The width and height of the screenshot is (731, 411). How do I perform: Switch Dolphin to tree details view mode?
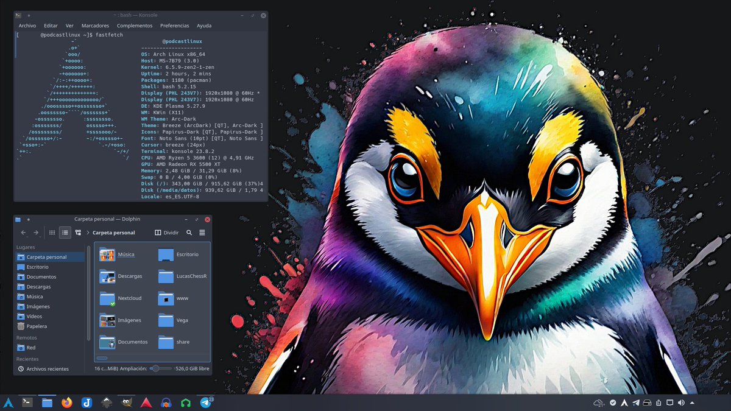pos(78,233)
